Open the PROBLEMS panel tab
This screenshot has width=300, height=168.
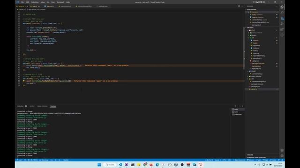20,106
